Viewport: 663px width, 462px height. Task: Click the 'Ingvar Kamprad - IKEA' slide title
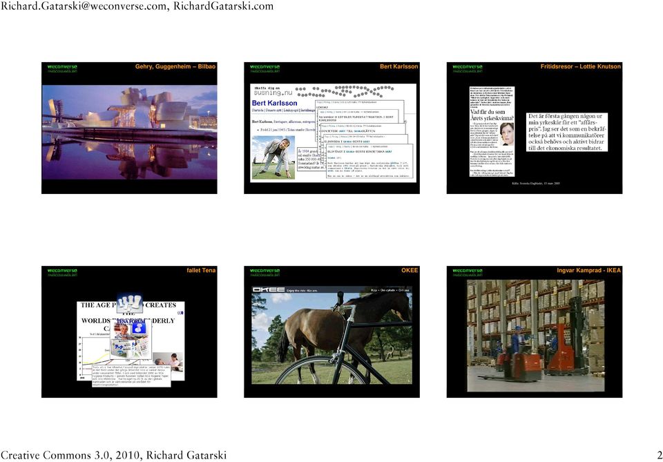click(589, 270)
